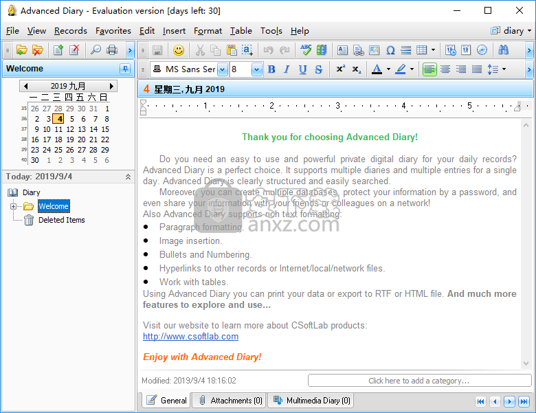Switch to the Attachments (0) tab
The height and width of the screenshot is (413, 536).
coord(230,401)
